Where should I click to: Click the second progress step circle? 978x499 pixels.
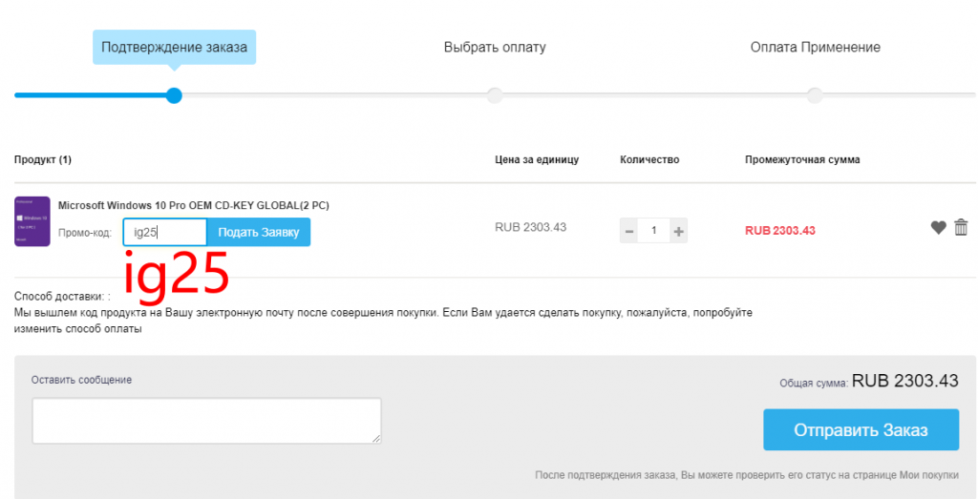click(494, 95)
